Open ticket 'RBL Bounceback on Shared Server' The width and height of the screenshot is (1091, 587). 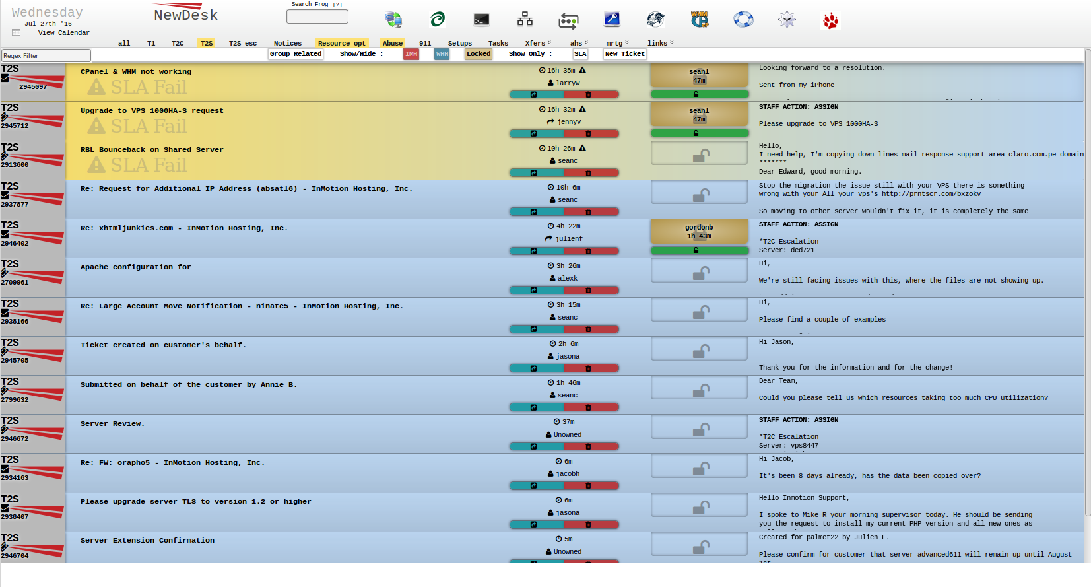click(x=152, y=150)
